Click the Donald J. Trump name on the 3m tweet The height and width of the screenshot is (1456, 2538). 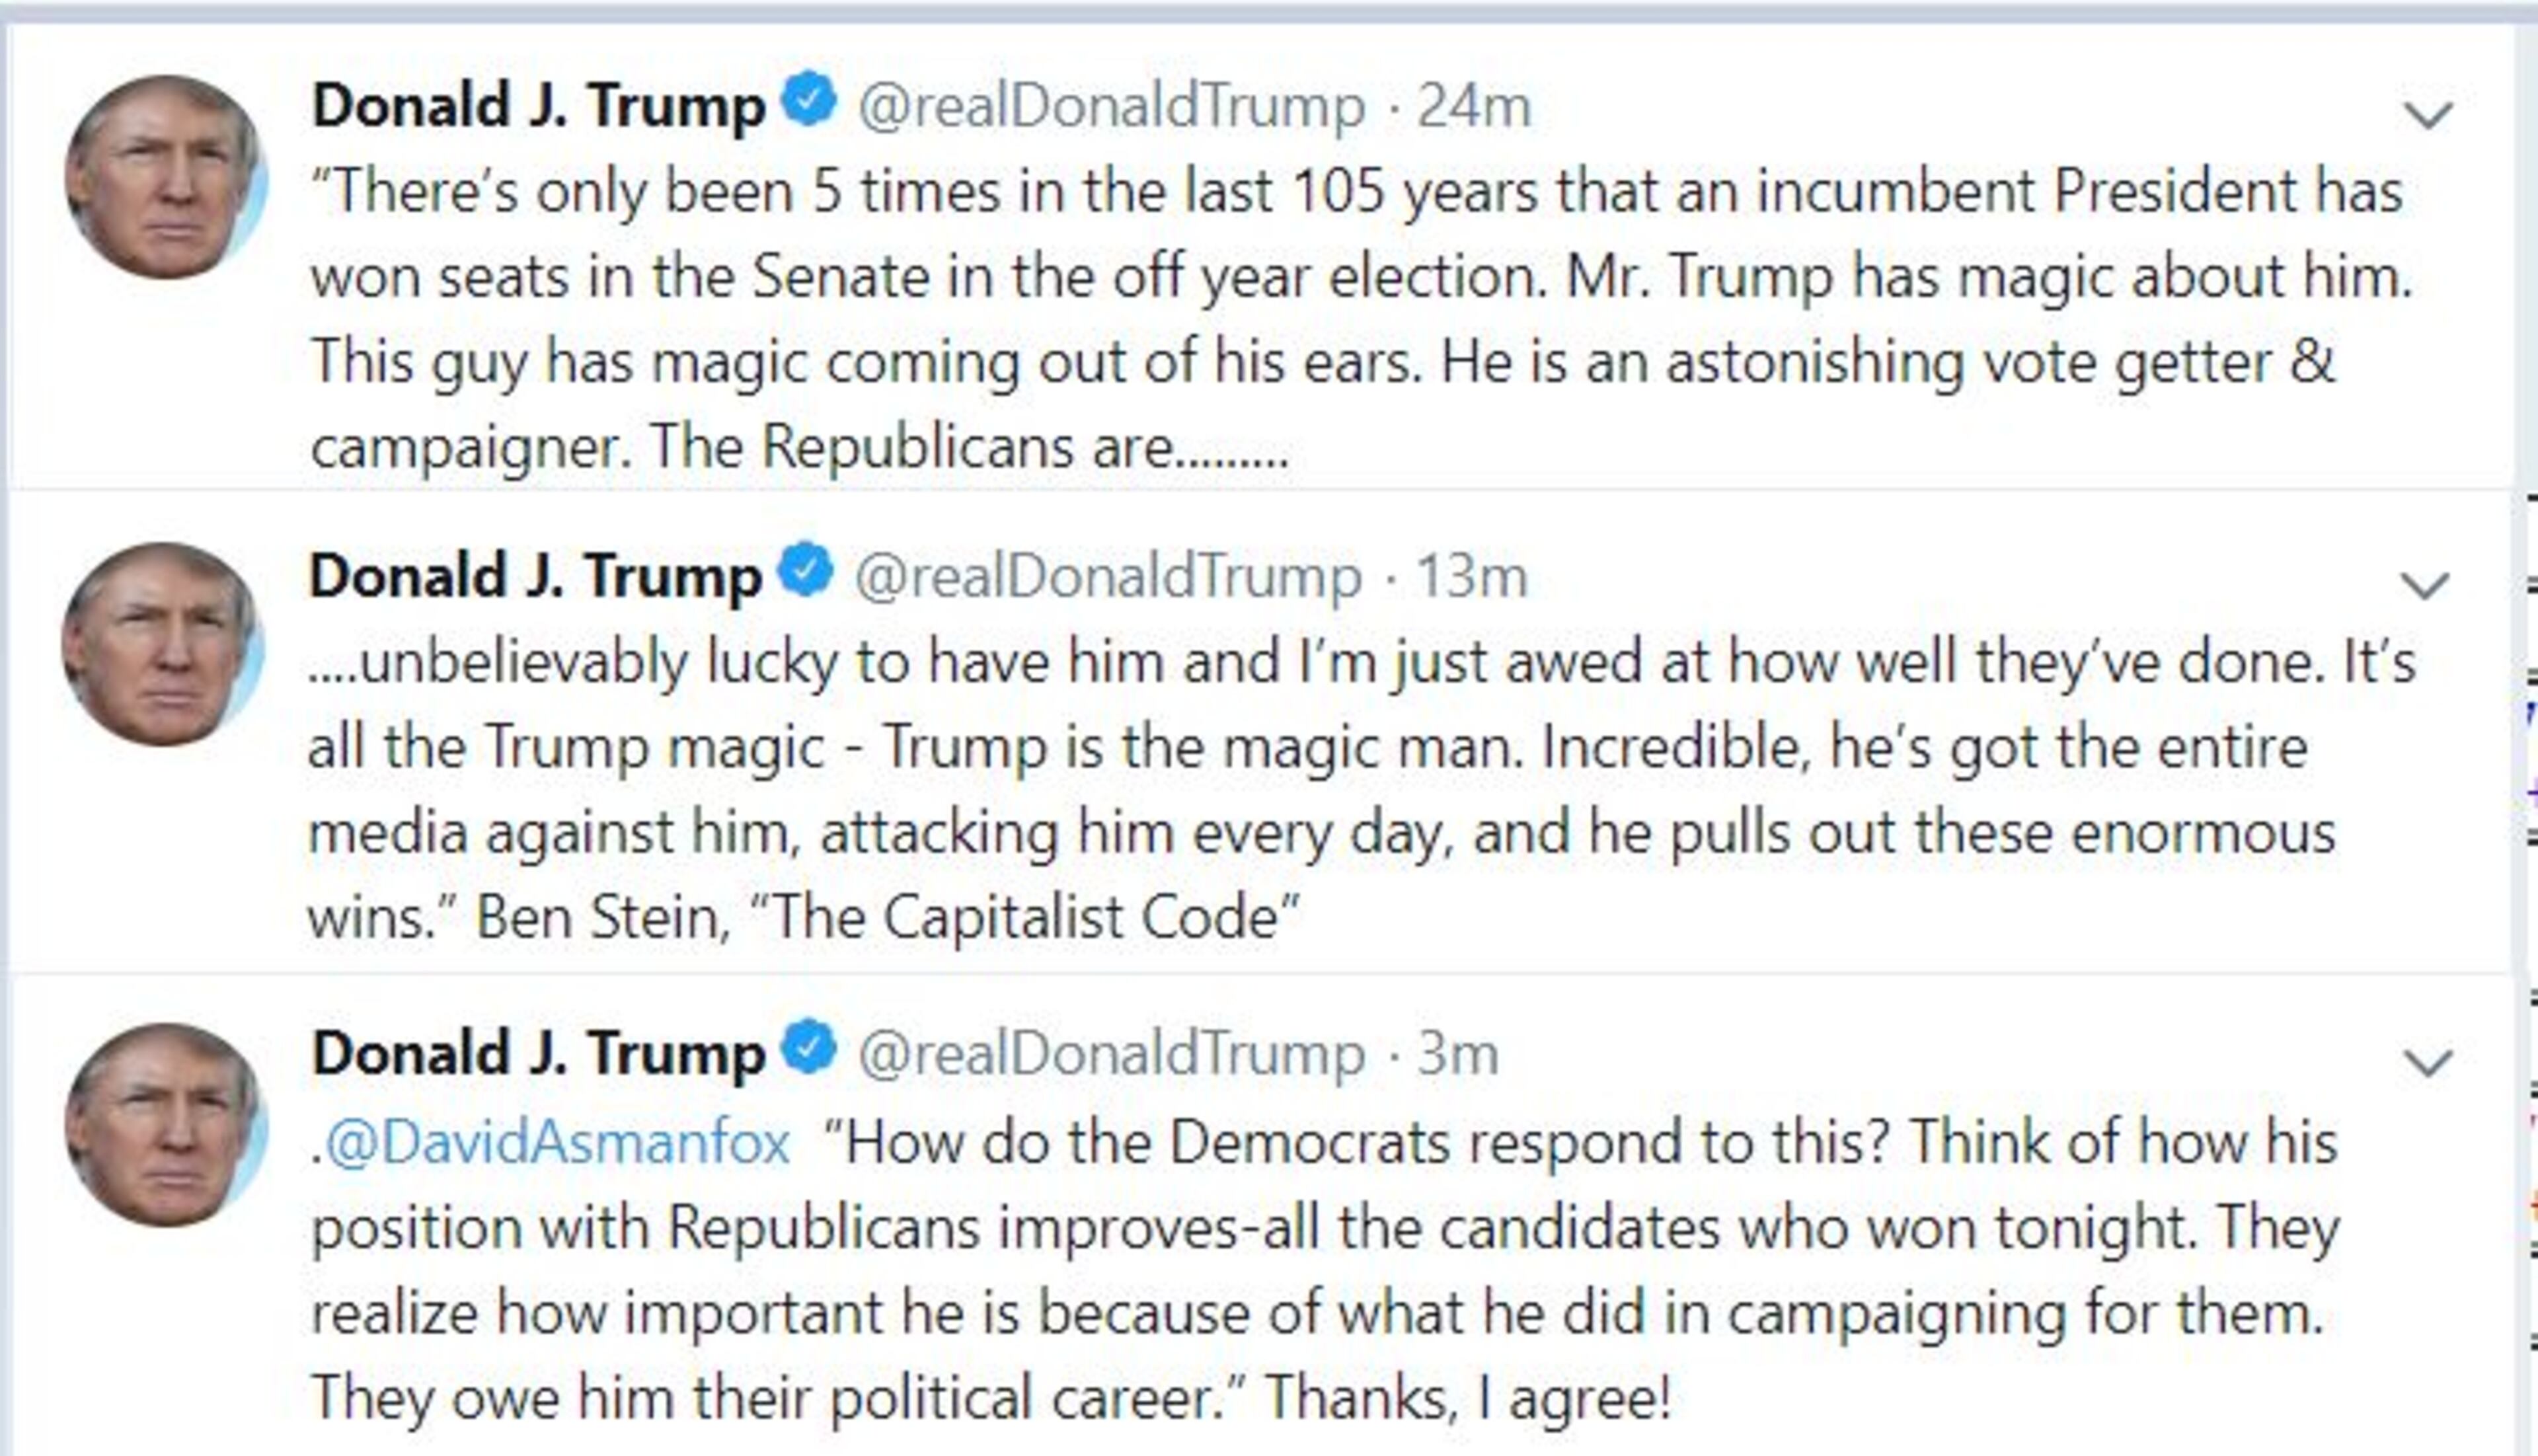[538, 1054]
